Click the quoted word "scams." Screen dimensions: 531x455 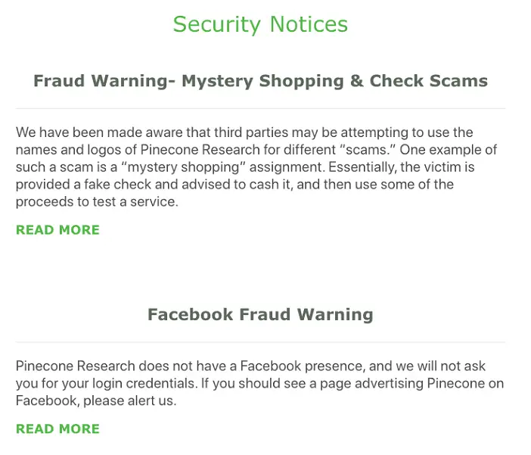pos(368,150)
